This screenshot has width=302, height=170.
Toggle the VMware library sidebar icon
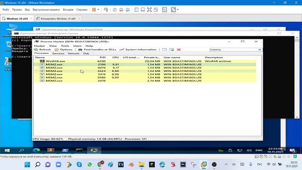[136, 9]
